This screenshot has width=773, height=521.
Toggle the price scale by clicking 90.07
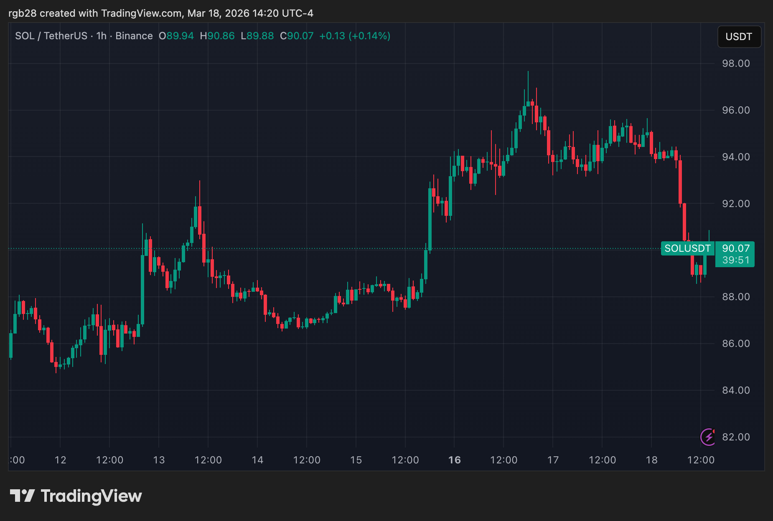tap(735, 248)
